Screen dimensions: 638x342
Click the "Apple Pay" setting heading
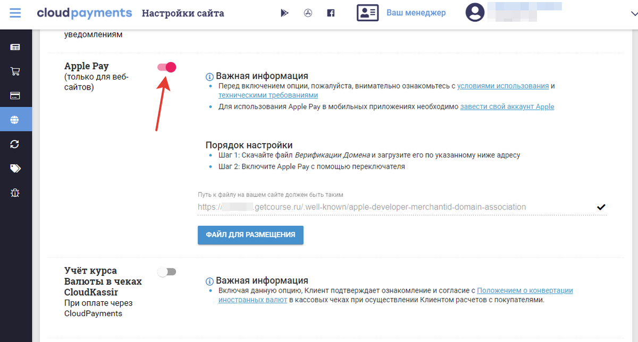pos(87,66)
